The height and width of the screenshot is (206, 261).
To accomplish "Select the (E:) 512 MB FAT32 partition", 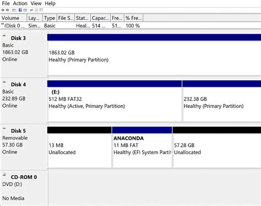I will [x=115, y=101].
